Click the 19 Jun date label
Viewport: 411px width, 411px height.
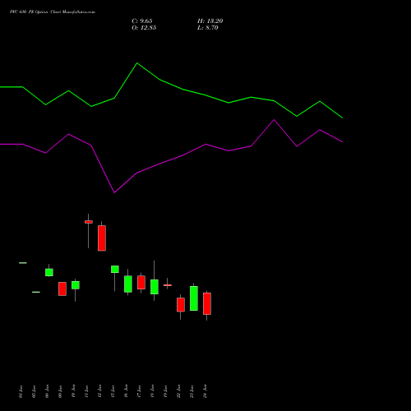[165, 391]
